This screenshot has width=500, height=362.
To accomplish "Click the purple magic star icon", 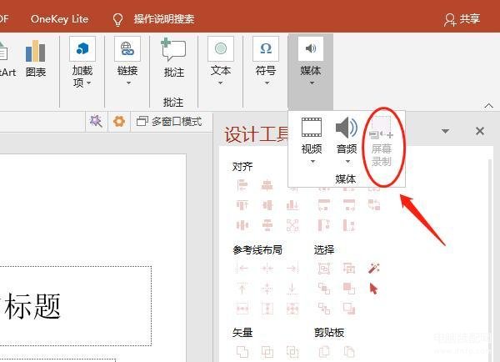I will (x=96, y=122).
